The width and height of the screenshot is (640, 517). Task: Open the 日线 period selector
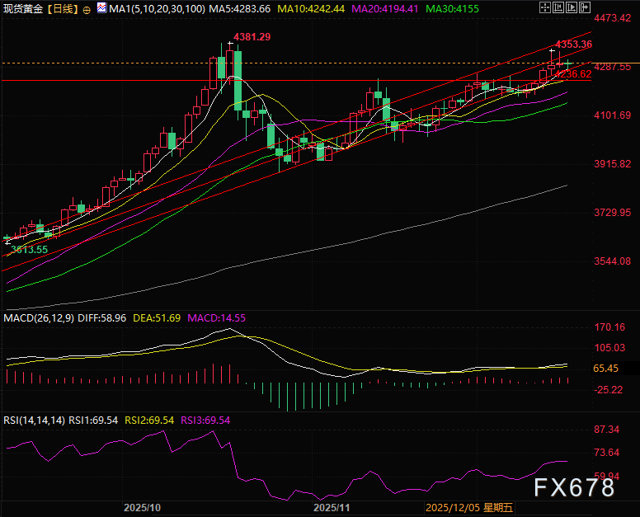63,9
